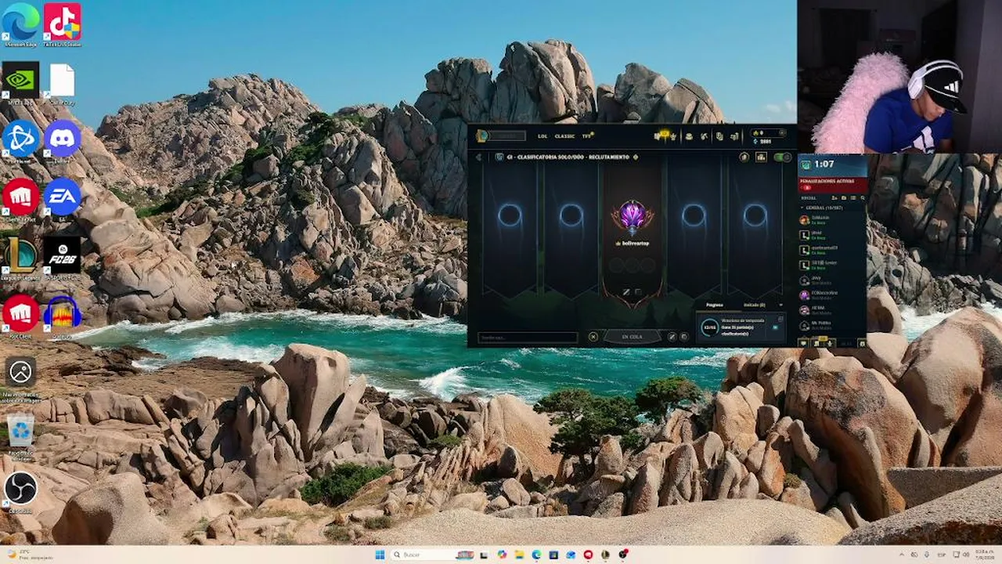Image resolution: width=1002 pixels, height=564 pixels.
Task: Select the primary role icon under bolivaertop
Action: 626,292
